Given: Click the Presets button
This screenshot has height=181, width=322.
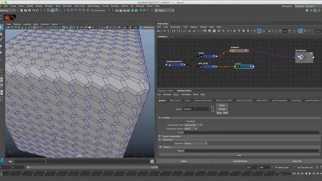Looking at the screenshot, I should [x=222, y=109].
